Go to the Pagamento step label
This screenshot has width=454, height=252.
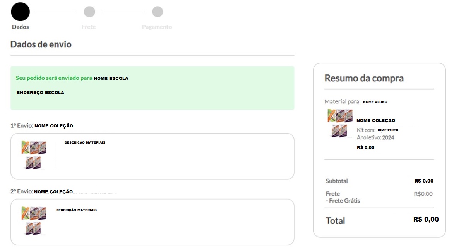(157, 27)
